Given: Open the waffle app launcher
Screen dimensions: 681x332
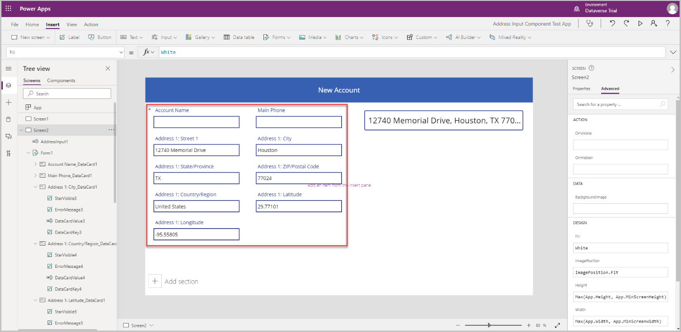Looking at the screenshot, I should tap(9, 9).
